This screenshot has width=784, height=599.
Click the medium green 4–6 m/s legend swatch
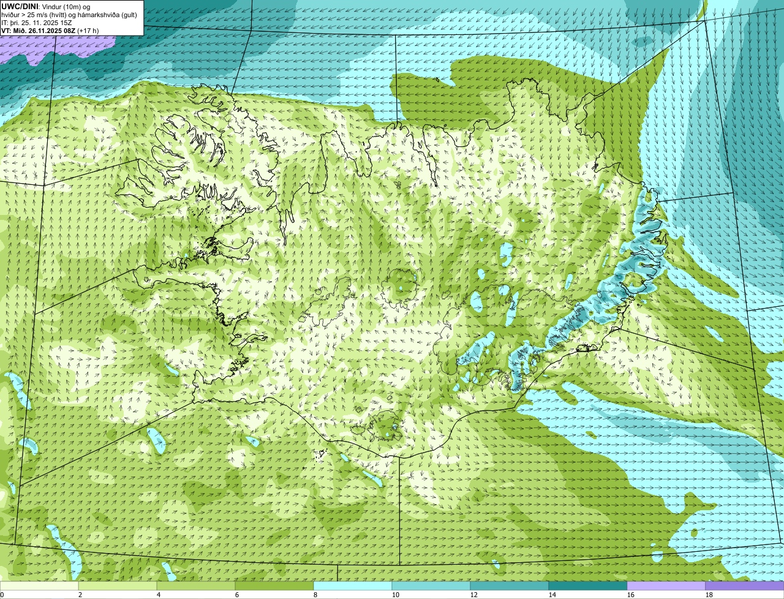pos(196,586)
